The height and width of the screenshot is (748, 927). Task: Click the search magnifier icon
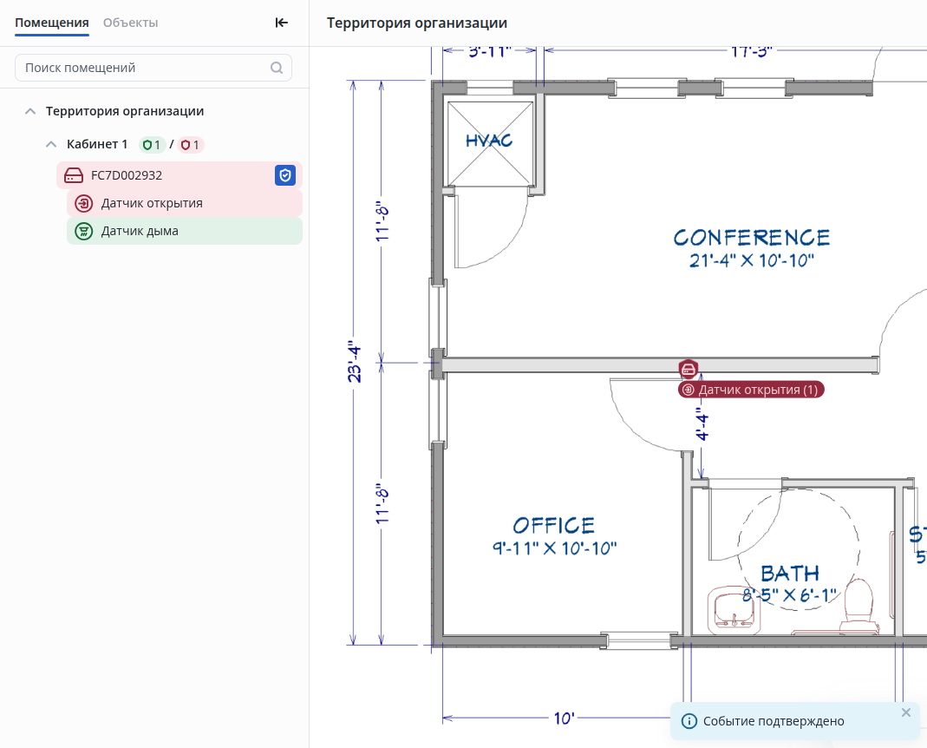277,68
